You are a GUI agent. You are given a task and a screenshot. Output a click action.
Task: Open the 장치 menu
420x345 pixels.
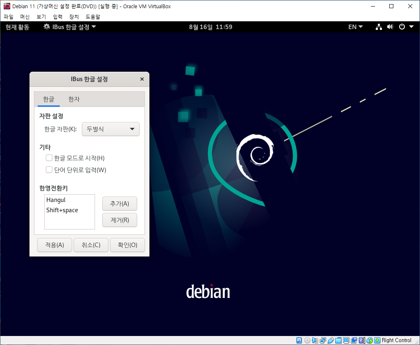pos(74,17)
